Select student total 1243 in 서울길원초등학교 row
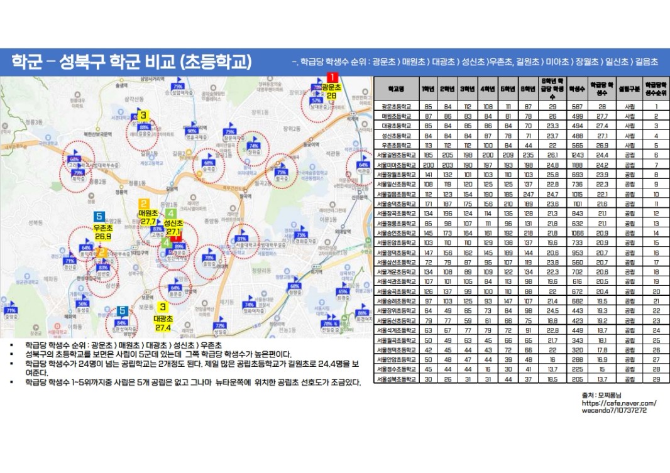The height and width of the screenshot is (473, 670). tap(577, 155)
